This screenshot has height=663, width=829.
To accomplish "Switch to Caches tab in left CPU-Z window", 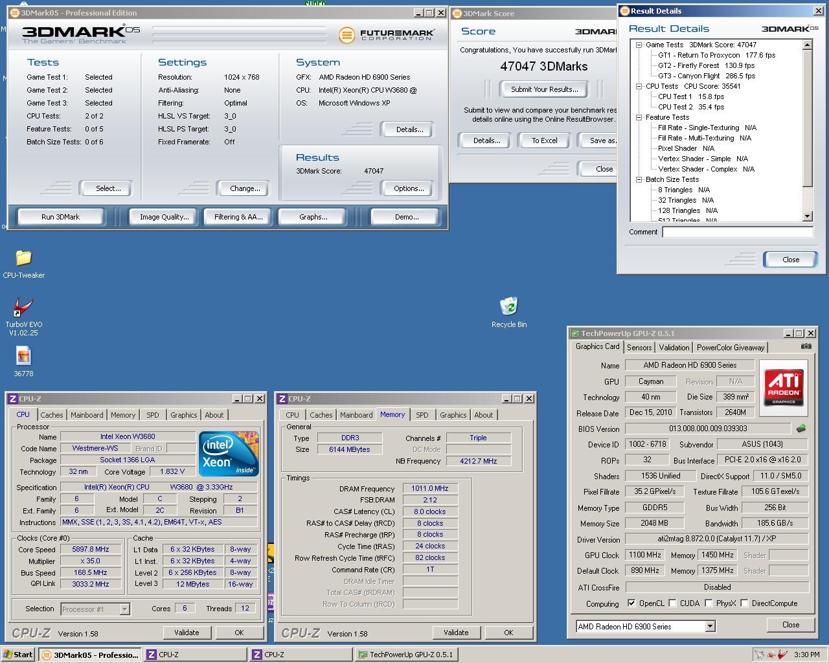I will [x=52, y=415].
